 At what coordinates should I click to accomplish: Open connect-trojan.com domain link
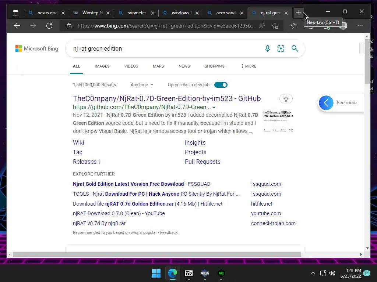coord(273,223)
